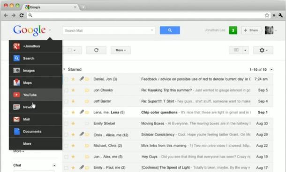Toggle the split pane view icon

pyautogui.click(x=236, y=50)
